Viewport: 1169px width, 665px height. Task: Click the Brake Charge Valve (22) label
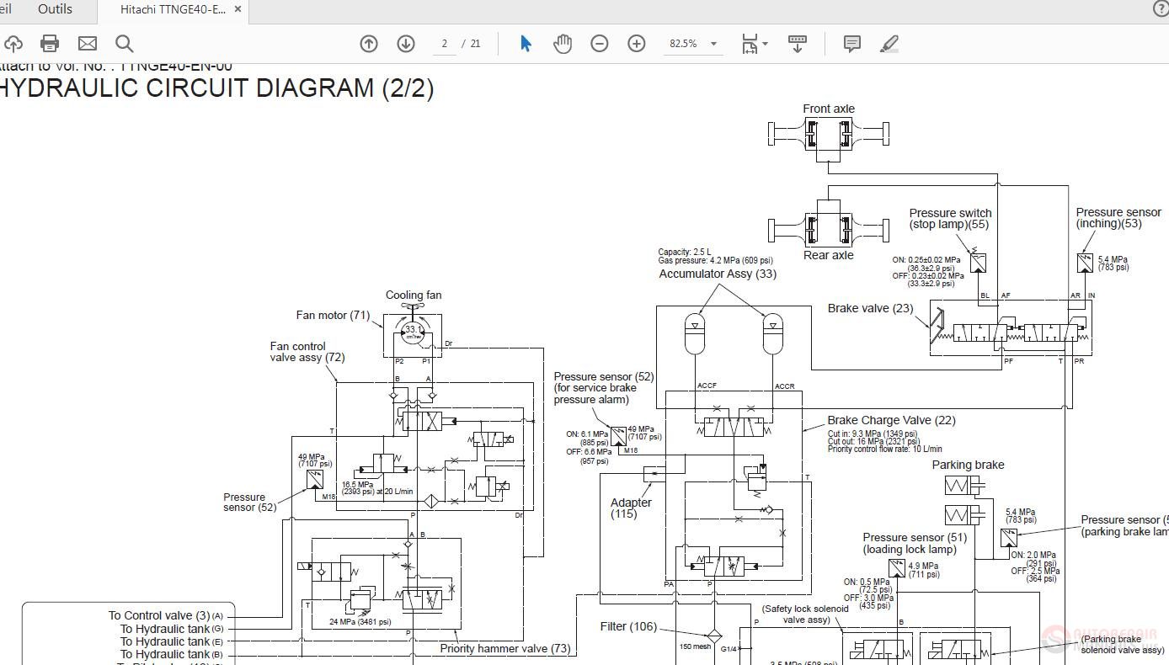(891, 420)
